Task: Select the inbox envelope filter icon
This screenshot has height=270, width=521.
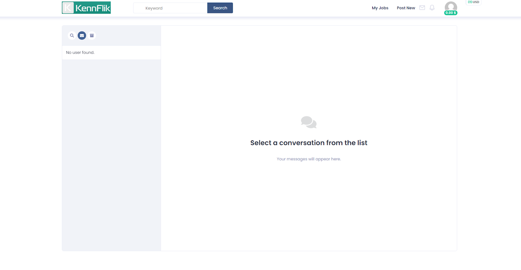Action: click(x=82, y=35)
